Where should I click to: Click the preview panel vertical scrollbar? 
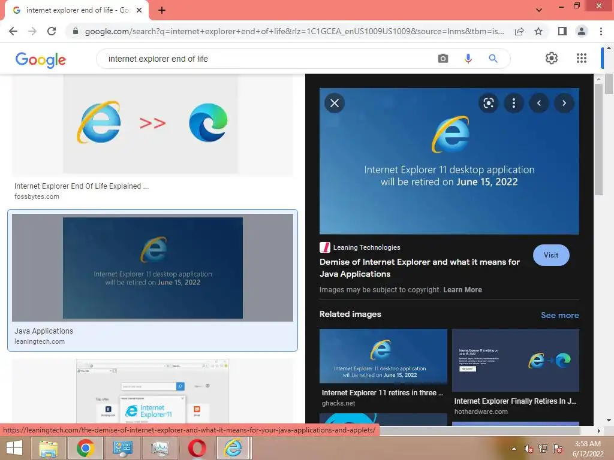click(598, 140)
